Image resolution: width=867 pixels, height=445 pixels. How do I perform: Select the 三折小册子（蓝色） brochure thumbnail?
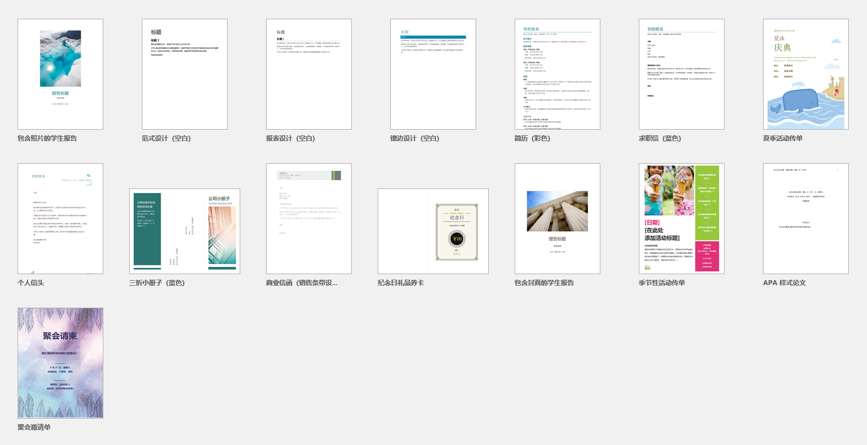coord(185,231)
